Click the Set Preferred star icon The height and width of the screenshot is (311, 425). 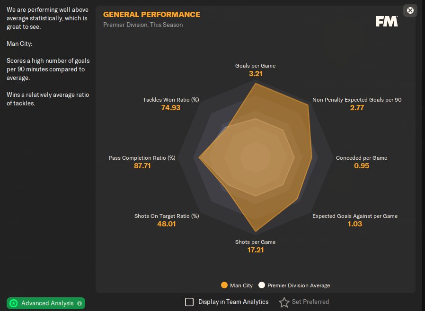click(284, 302)
